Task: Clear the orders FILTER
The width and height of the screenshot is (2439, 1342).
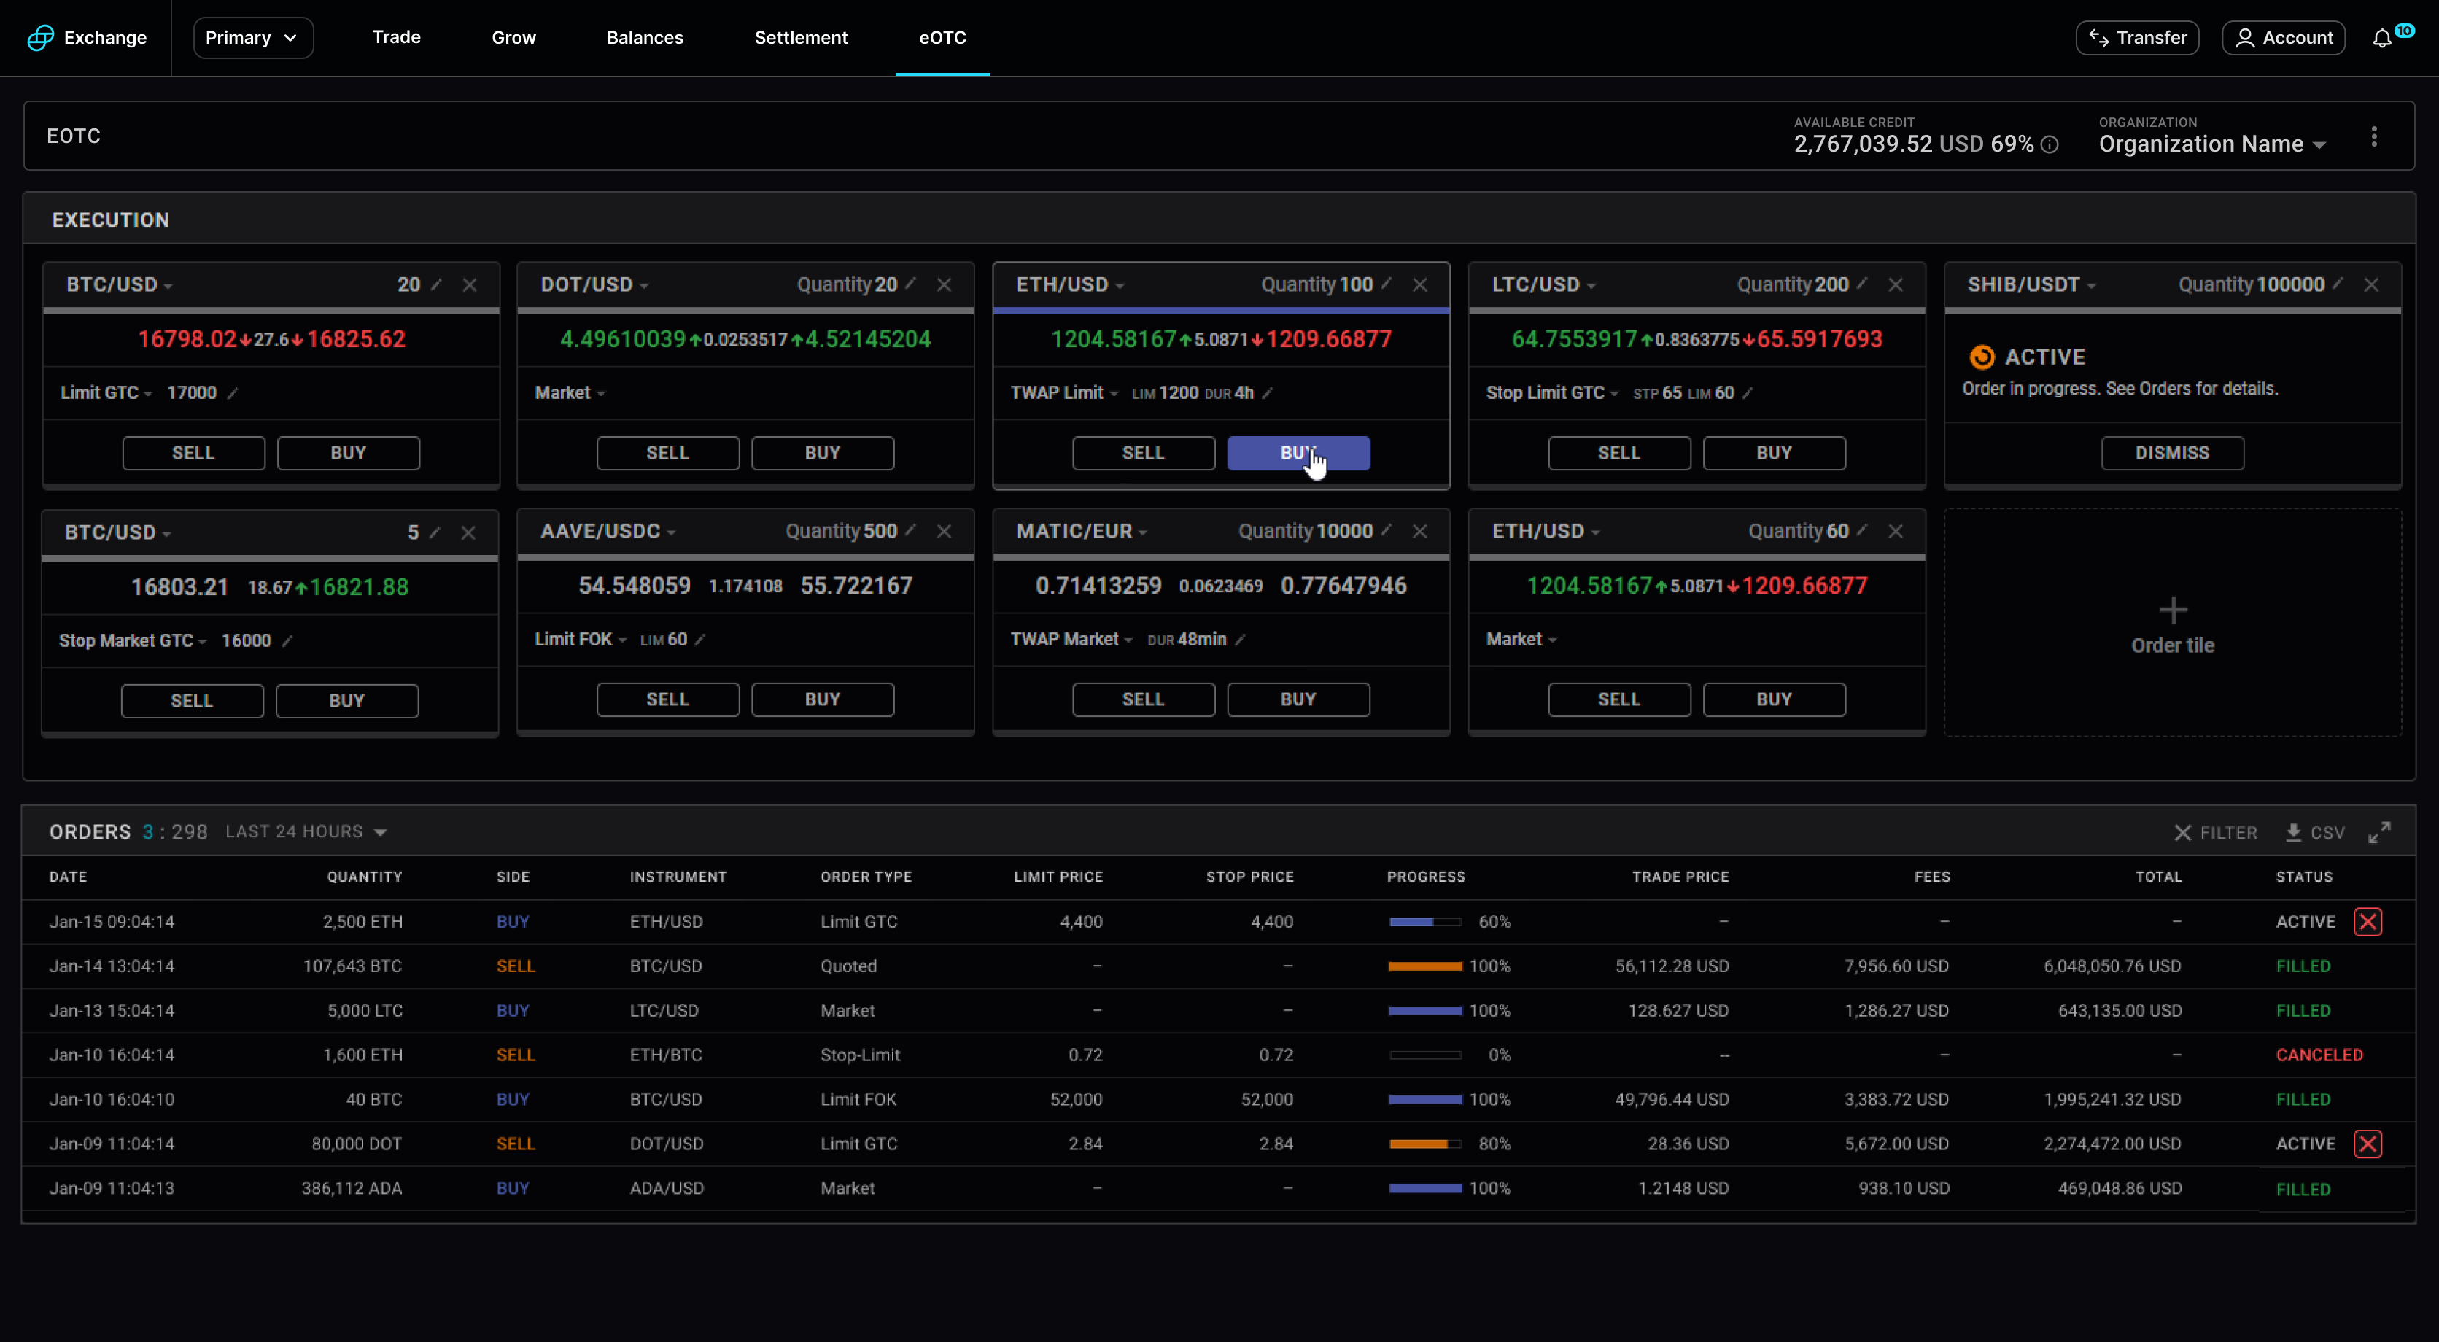Action: click(x=2216, y=832)
